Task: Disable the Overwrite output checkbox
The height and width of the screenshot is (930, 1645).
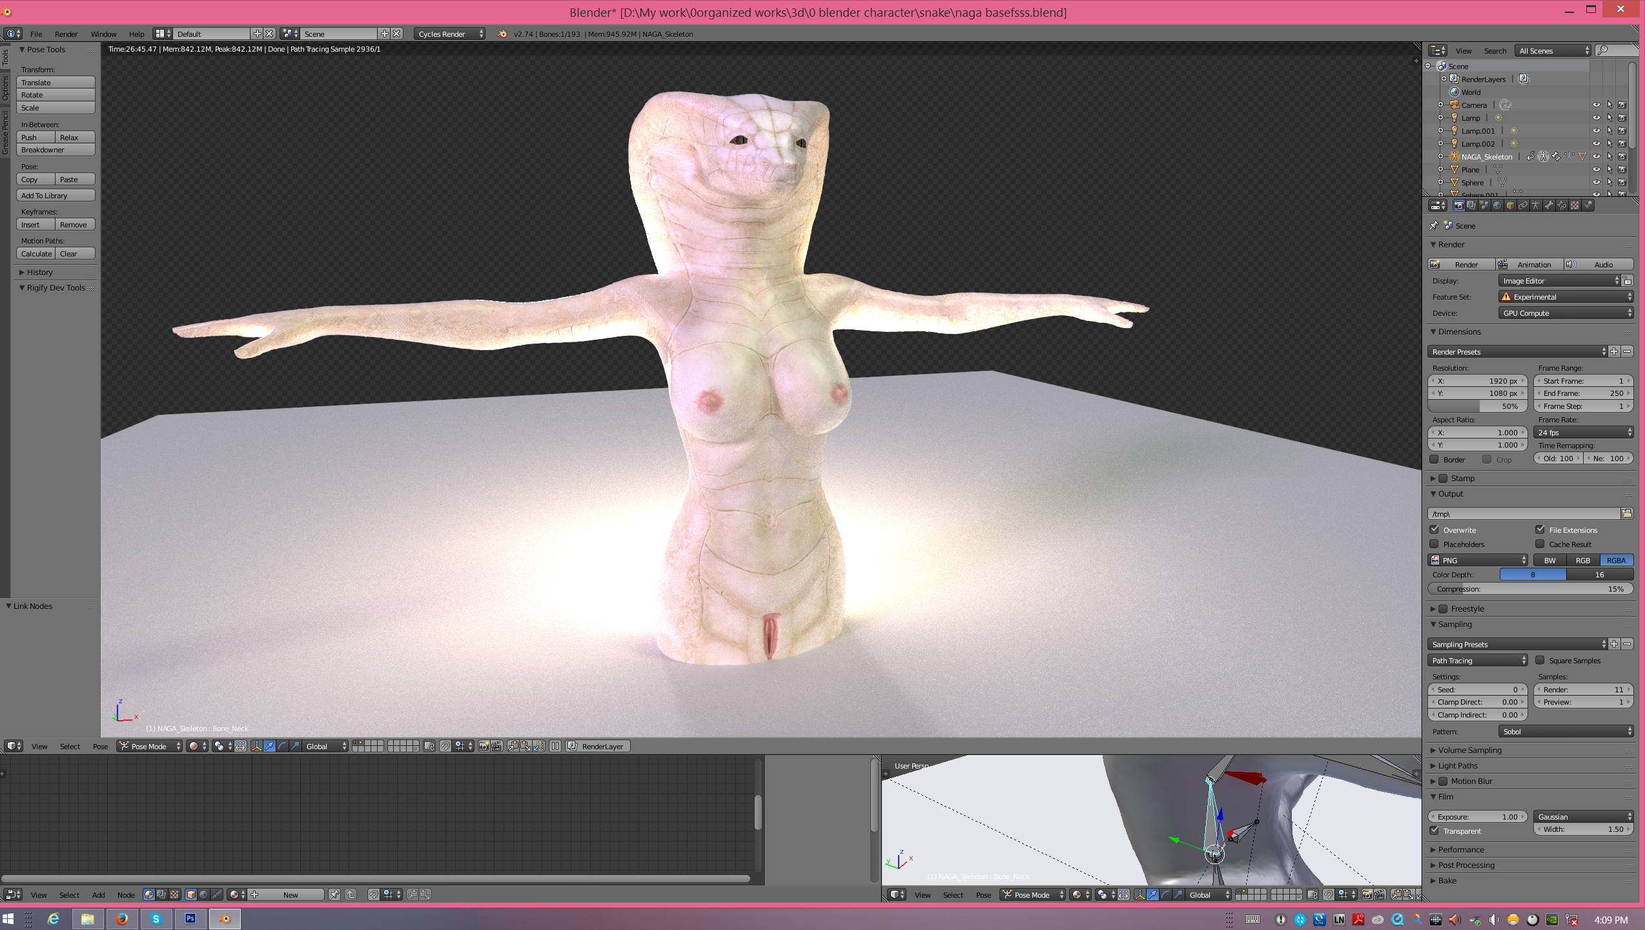Action: (1435, 530)
